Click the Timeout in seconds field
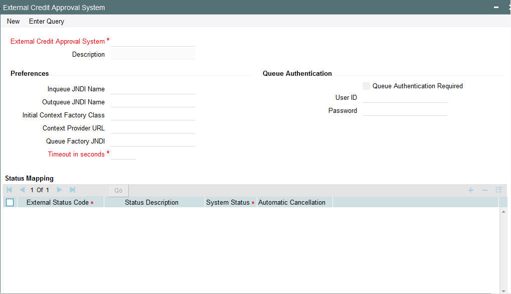This screenshot has height=294, width=511. [123, 154]
